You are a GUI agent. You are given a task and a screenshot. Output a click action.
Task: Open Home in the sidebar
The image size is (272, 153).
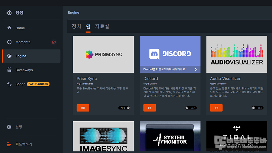[x=31, y=28]
